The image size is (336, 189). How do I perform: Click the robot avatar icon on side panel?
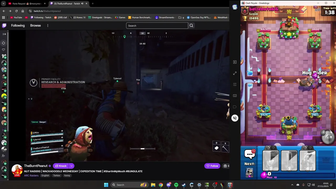(x=235, y=7)
